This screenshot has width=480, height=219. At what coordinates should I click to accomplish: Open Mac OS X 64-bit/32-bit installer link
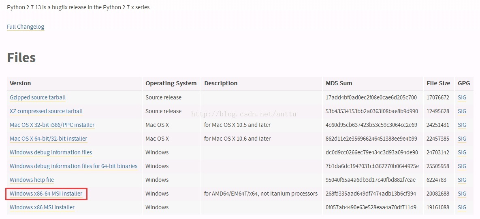click(48, 139)
